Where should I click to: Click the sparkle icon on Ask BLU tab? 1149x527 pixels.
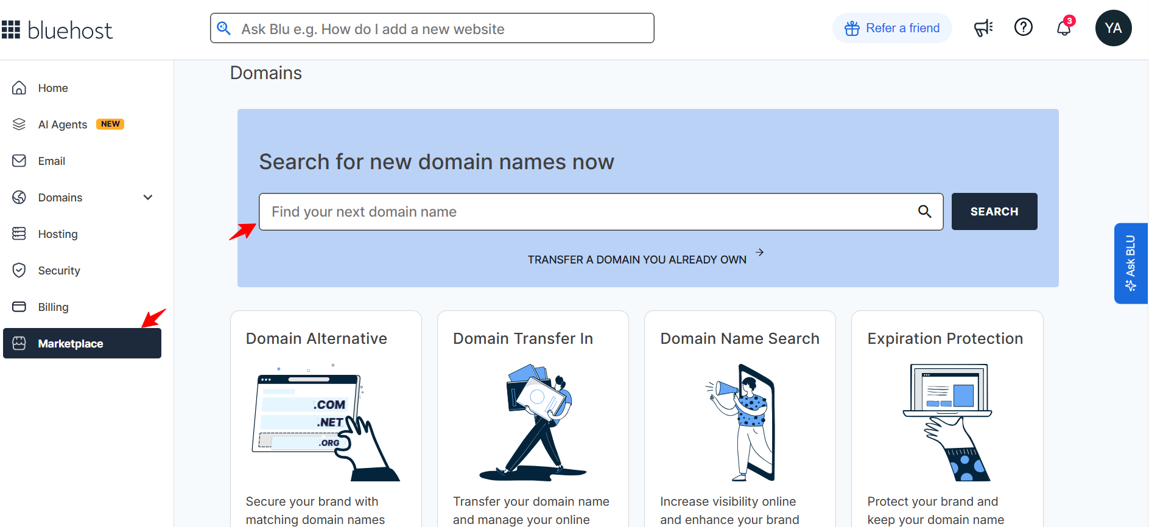tap(1131, 285)
